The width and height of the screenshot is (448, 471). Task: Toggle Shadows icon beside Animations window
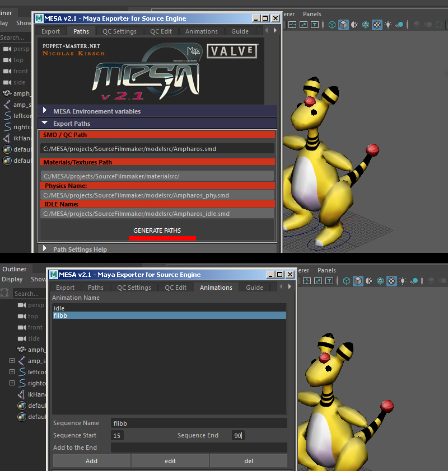click(x=414, y=281)
